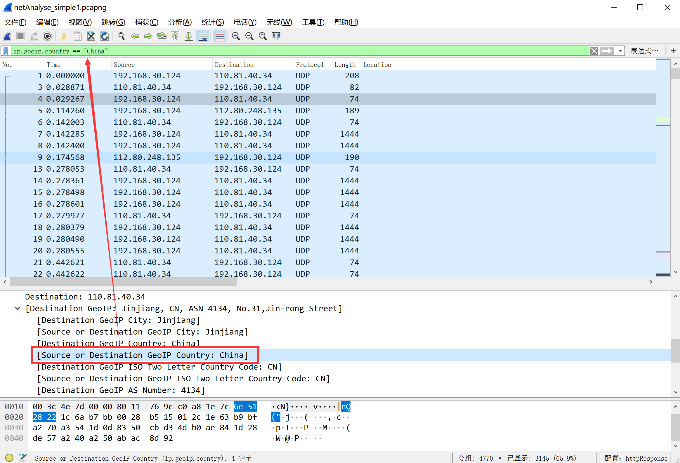Open the 帮助(H) menu

tap(346, 22)
